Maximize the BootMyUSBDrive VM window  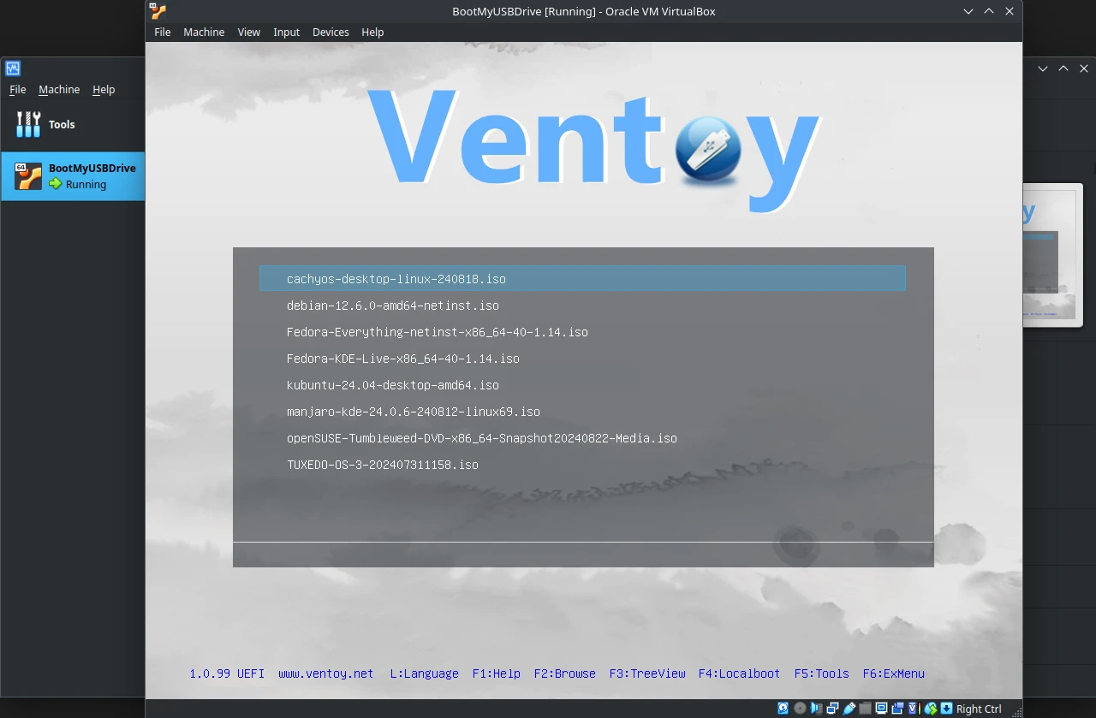pos(989,11)
